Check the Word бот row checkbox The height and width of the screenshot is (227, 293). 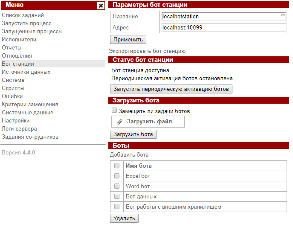coord(117,186)
